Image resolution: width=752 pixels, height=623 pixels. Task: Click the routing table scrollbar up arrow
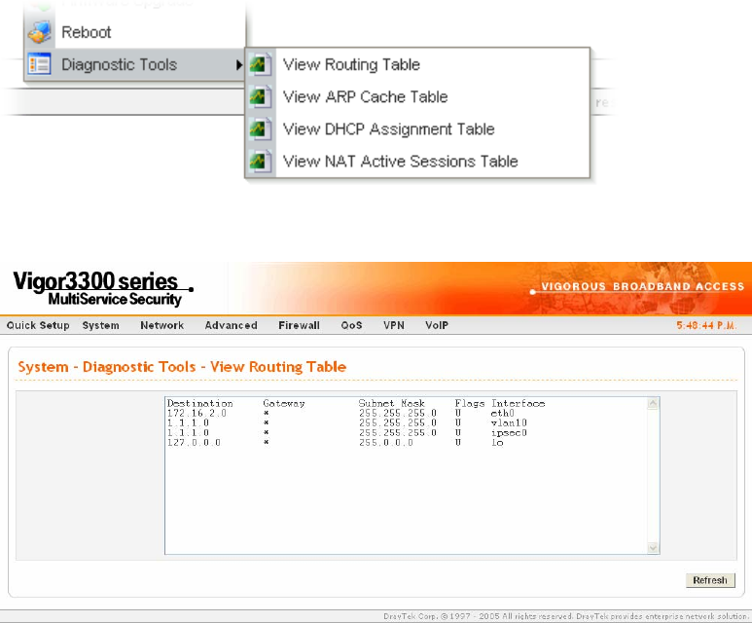pyautogui.click(x=653, y=404)
